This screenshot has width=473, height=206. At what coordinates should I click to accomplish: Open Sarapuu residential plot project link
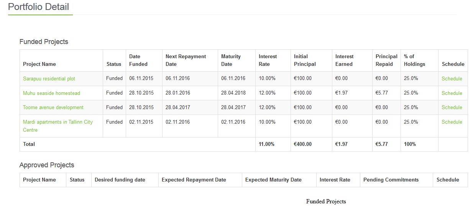pyautogui.click(x=49, y=78)
